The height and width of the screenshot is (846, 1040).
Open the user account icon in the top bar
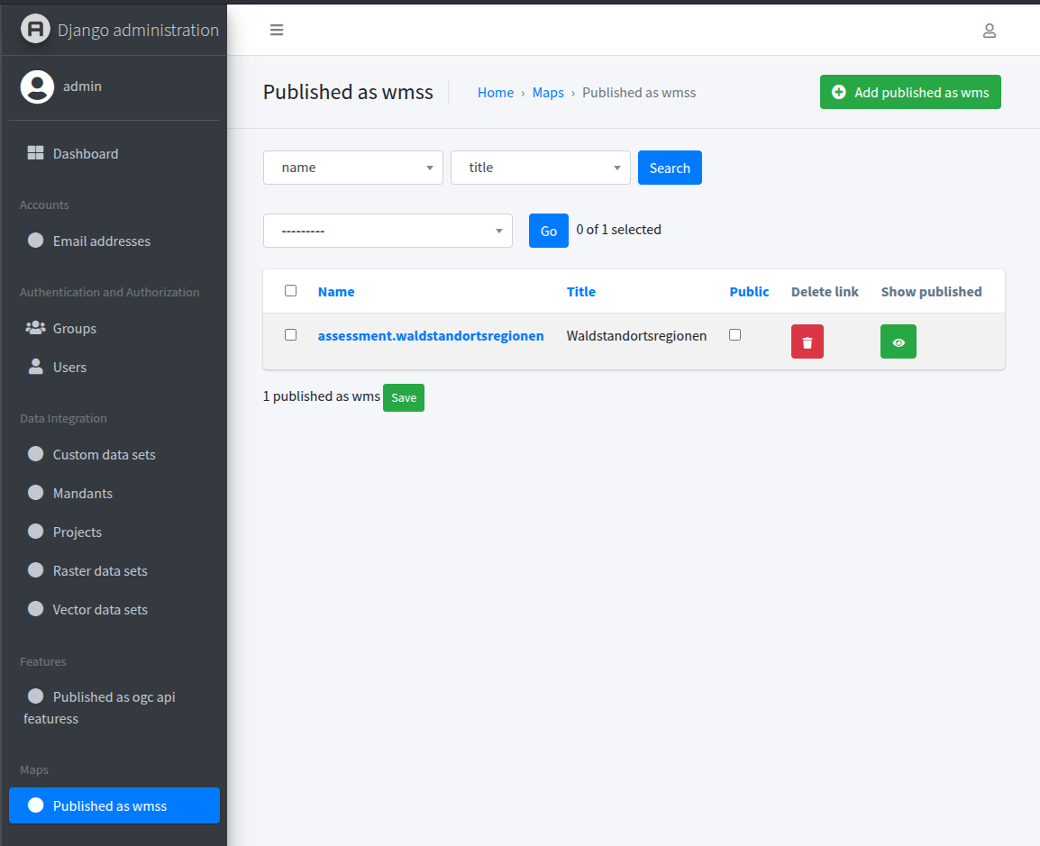pyautogui.click(x=989, y=31)
